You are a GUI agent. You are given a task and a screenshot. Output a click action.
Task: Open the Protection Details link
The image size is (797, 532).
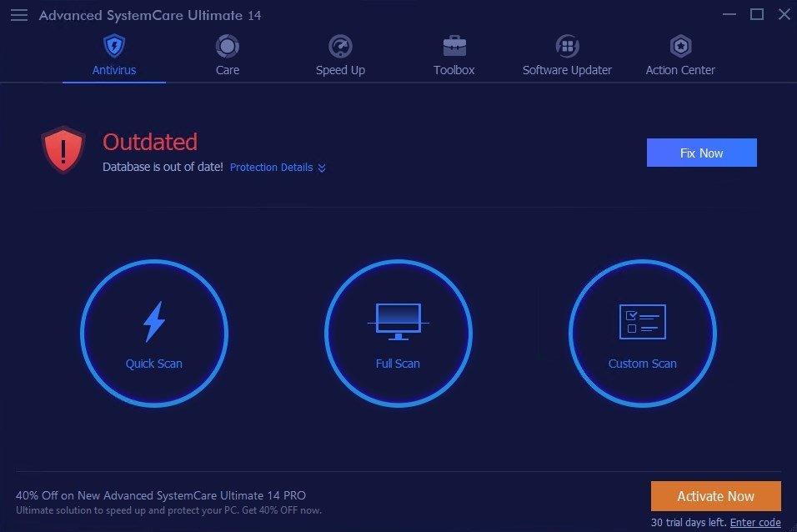point(272,168)
